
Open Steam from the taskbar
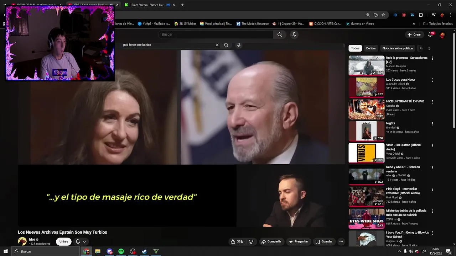(144, 251)
